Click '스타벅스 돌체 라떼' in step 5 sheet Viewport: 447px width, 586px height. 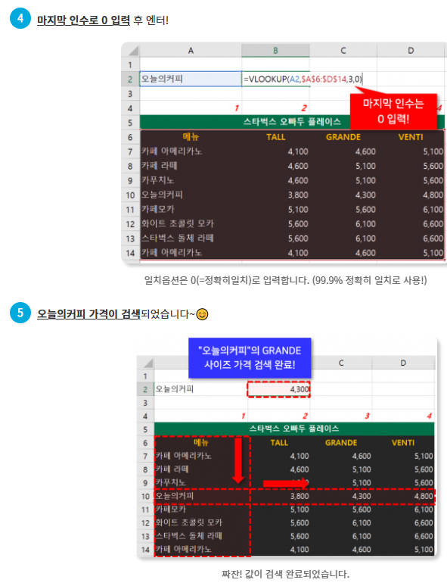(202, 536)
